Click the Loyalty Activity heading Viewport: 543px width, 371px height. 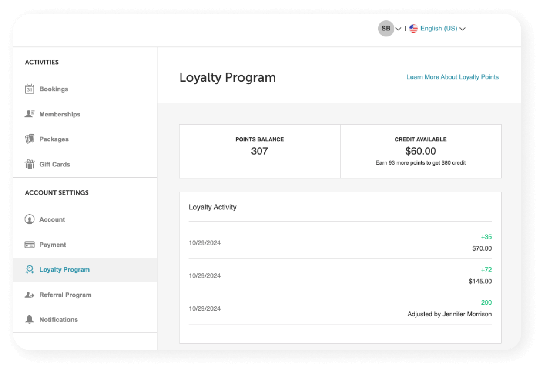pos(213,207)
